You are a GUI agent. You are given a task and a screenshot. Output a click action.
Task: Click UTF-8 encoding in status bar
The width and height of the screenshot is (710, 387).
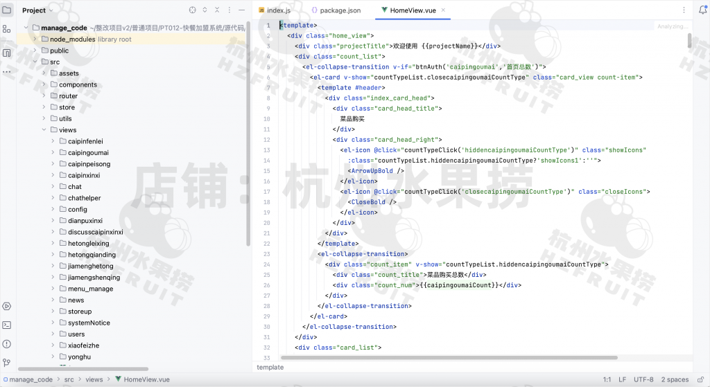(x=643, y=379)
